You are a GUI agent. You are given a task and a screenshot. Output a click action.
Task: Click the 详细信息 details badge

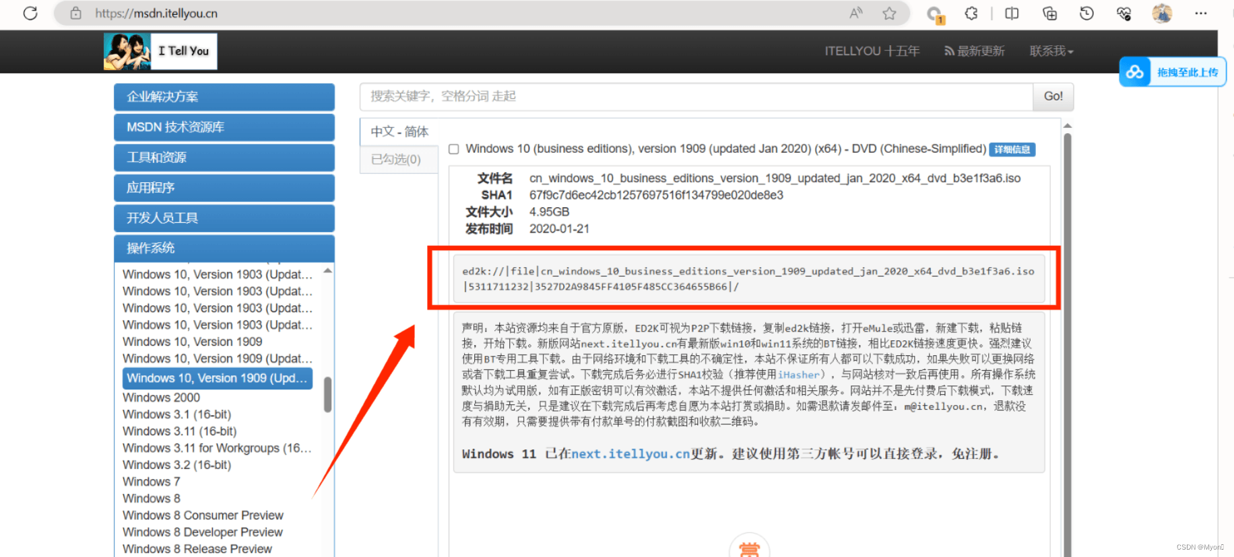click(1012, 149)
